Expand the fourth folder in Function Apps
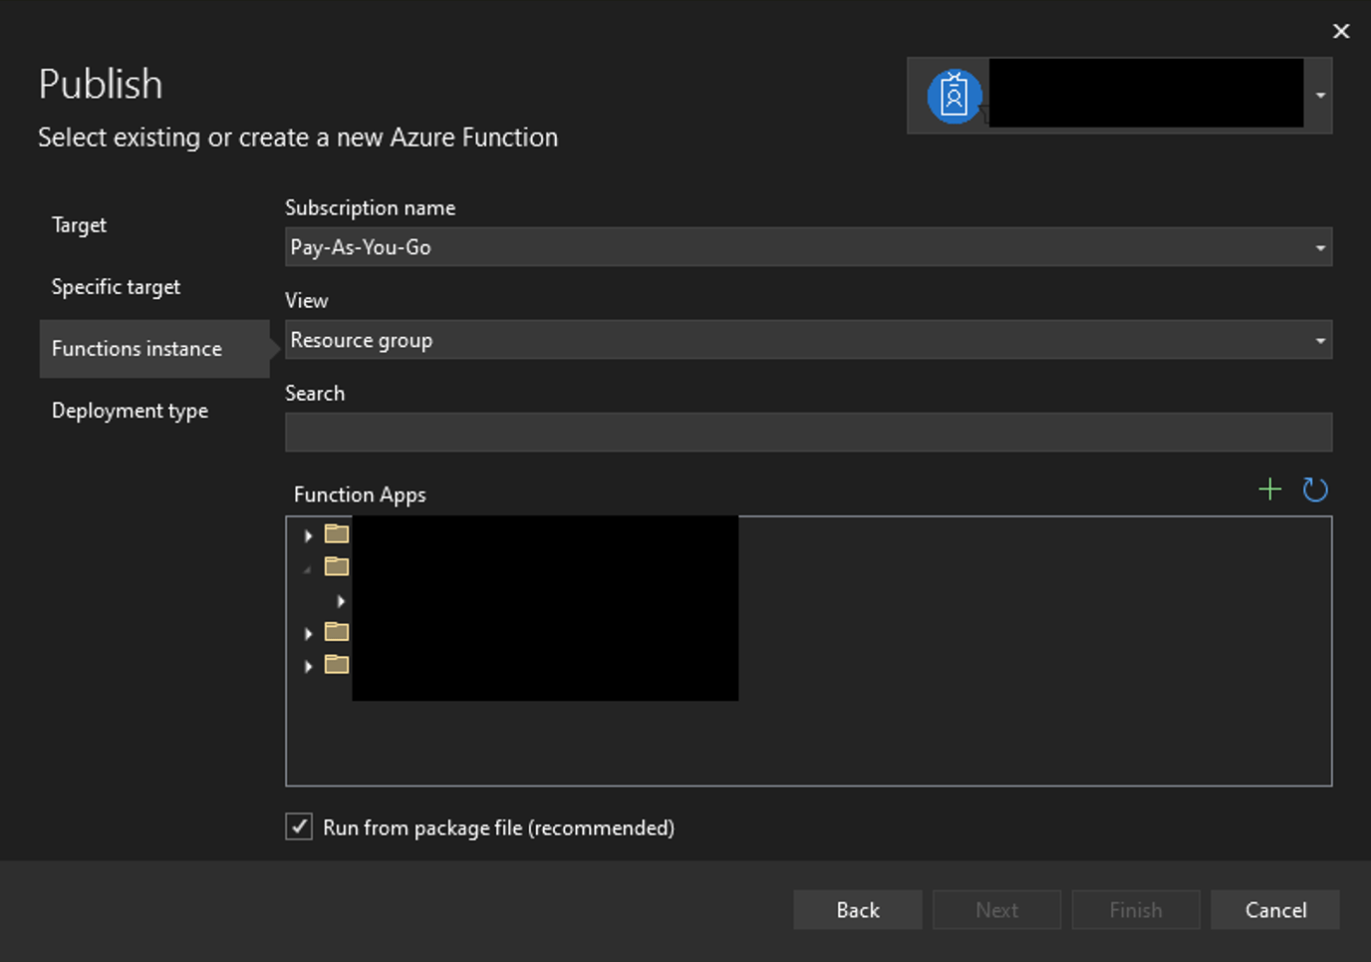Image resolution: width=1371 pixels, height=962 pixels. [x=308, y=666]
